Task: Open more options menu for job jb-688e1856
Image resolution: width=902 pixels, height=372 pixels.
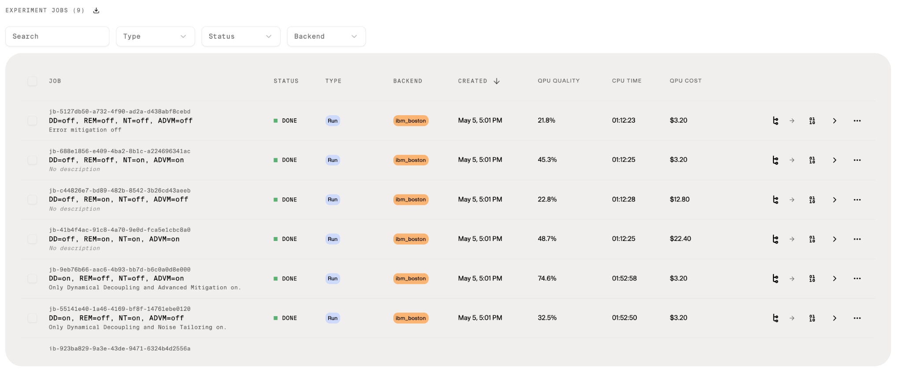Action: [857, 160]
